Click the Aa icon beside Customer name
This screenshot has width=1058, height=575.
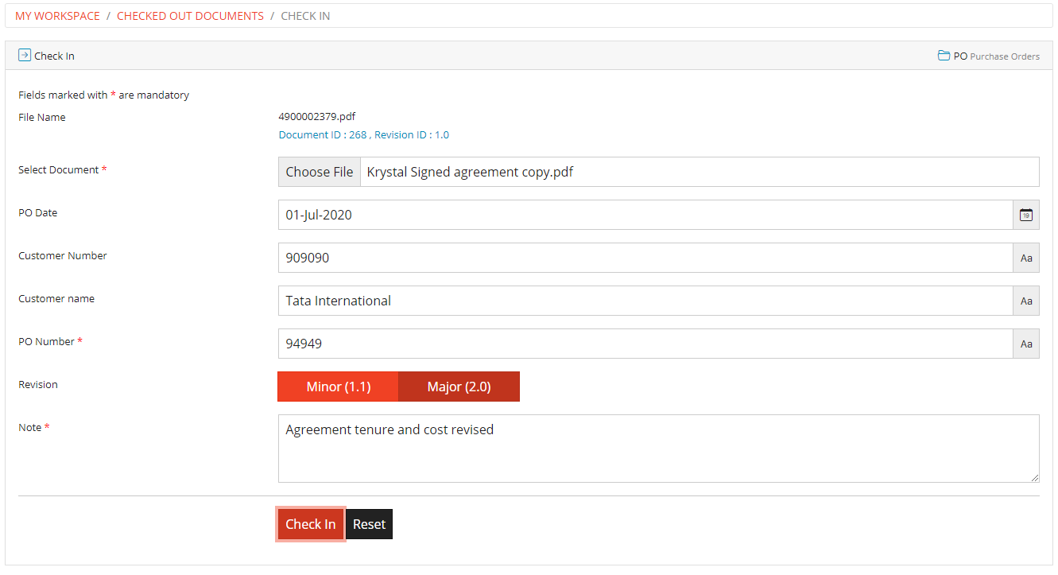1026,301
